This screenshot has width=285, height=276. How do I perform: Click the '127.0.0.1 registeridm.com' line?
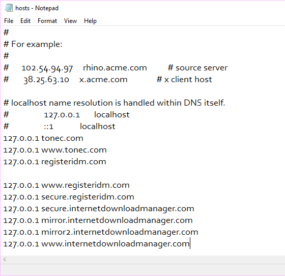point(55,162)
